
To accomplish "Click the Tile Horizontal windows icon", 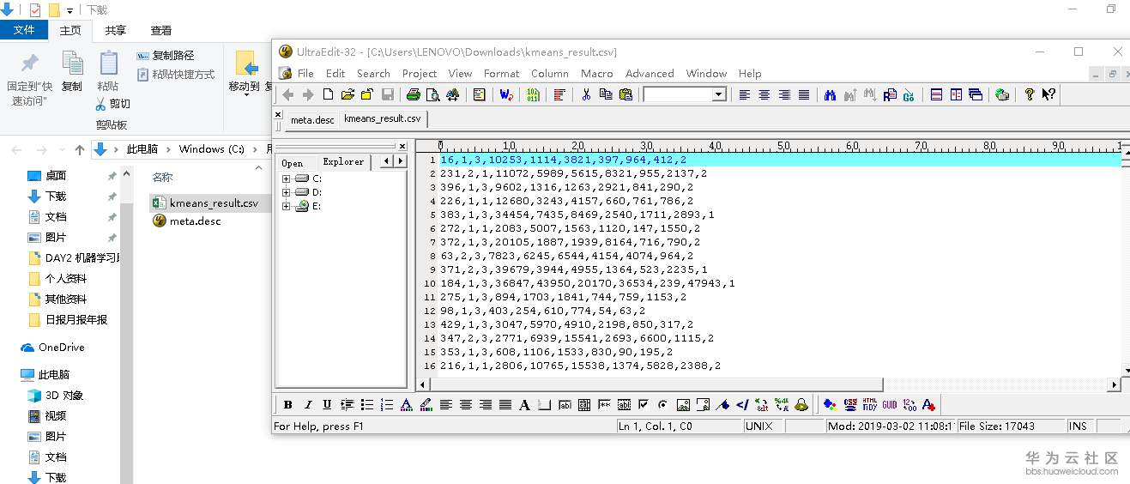I will point(936,94).
